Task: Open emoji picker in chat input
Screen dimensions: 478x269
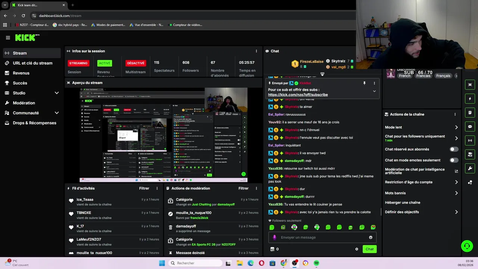Action: click(370, 238)
